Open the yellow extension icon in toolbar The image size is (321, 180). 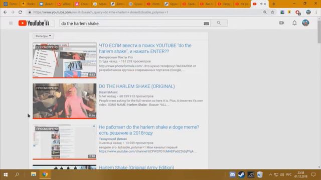pos(289,12)
